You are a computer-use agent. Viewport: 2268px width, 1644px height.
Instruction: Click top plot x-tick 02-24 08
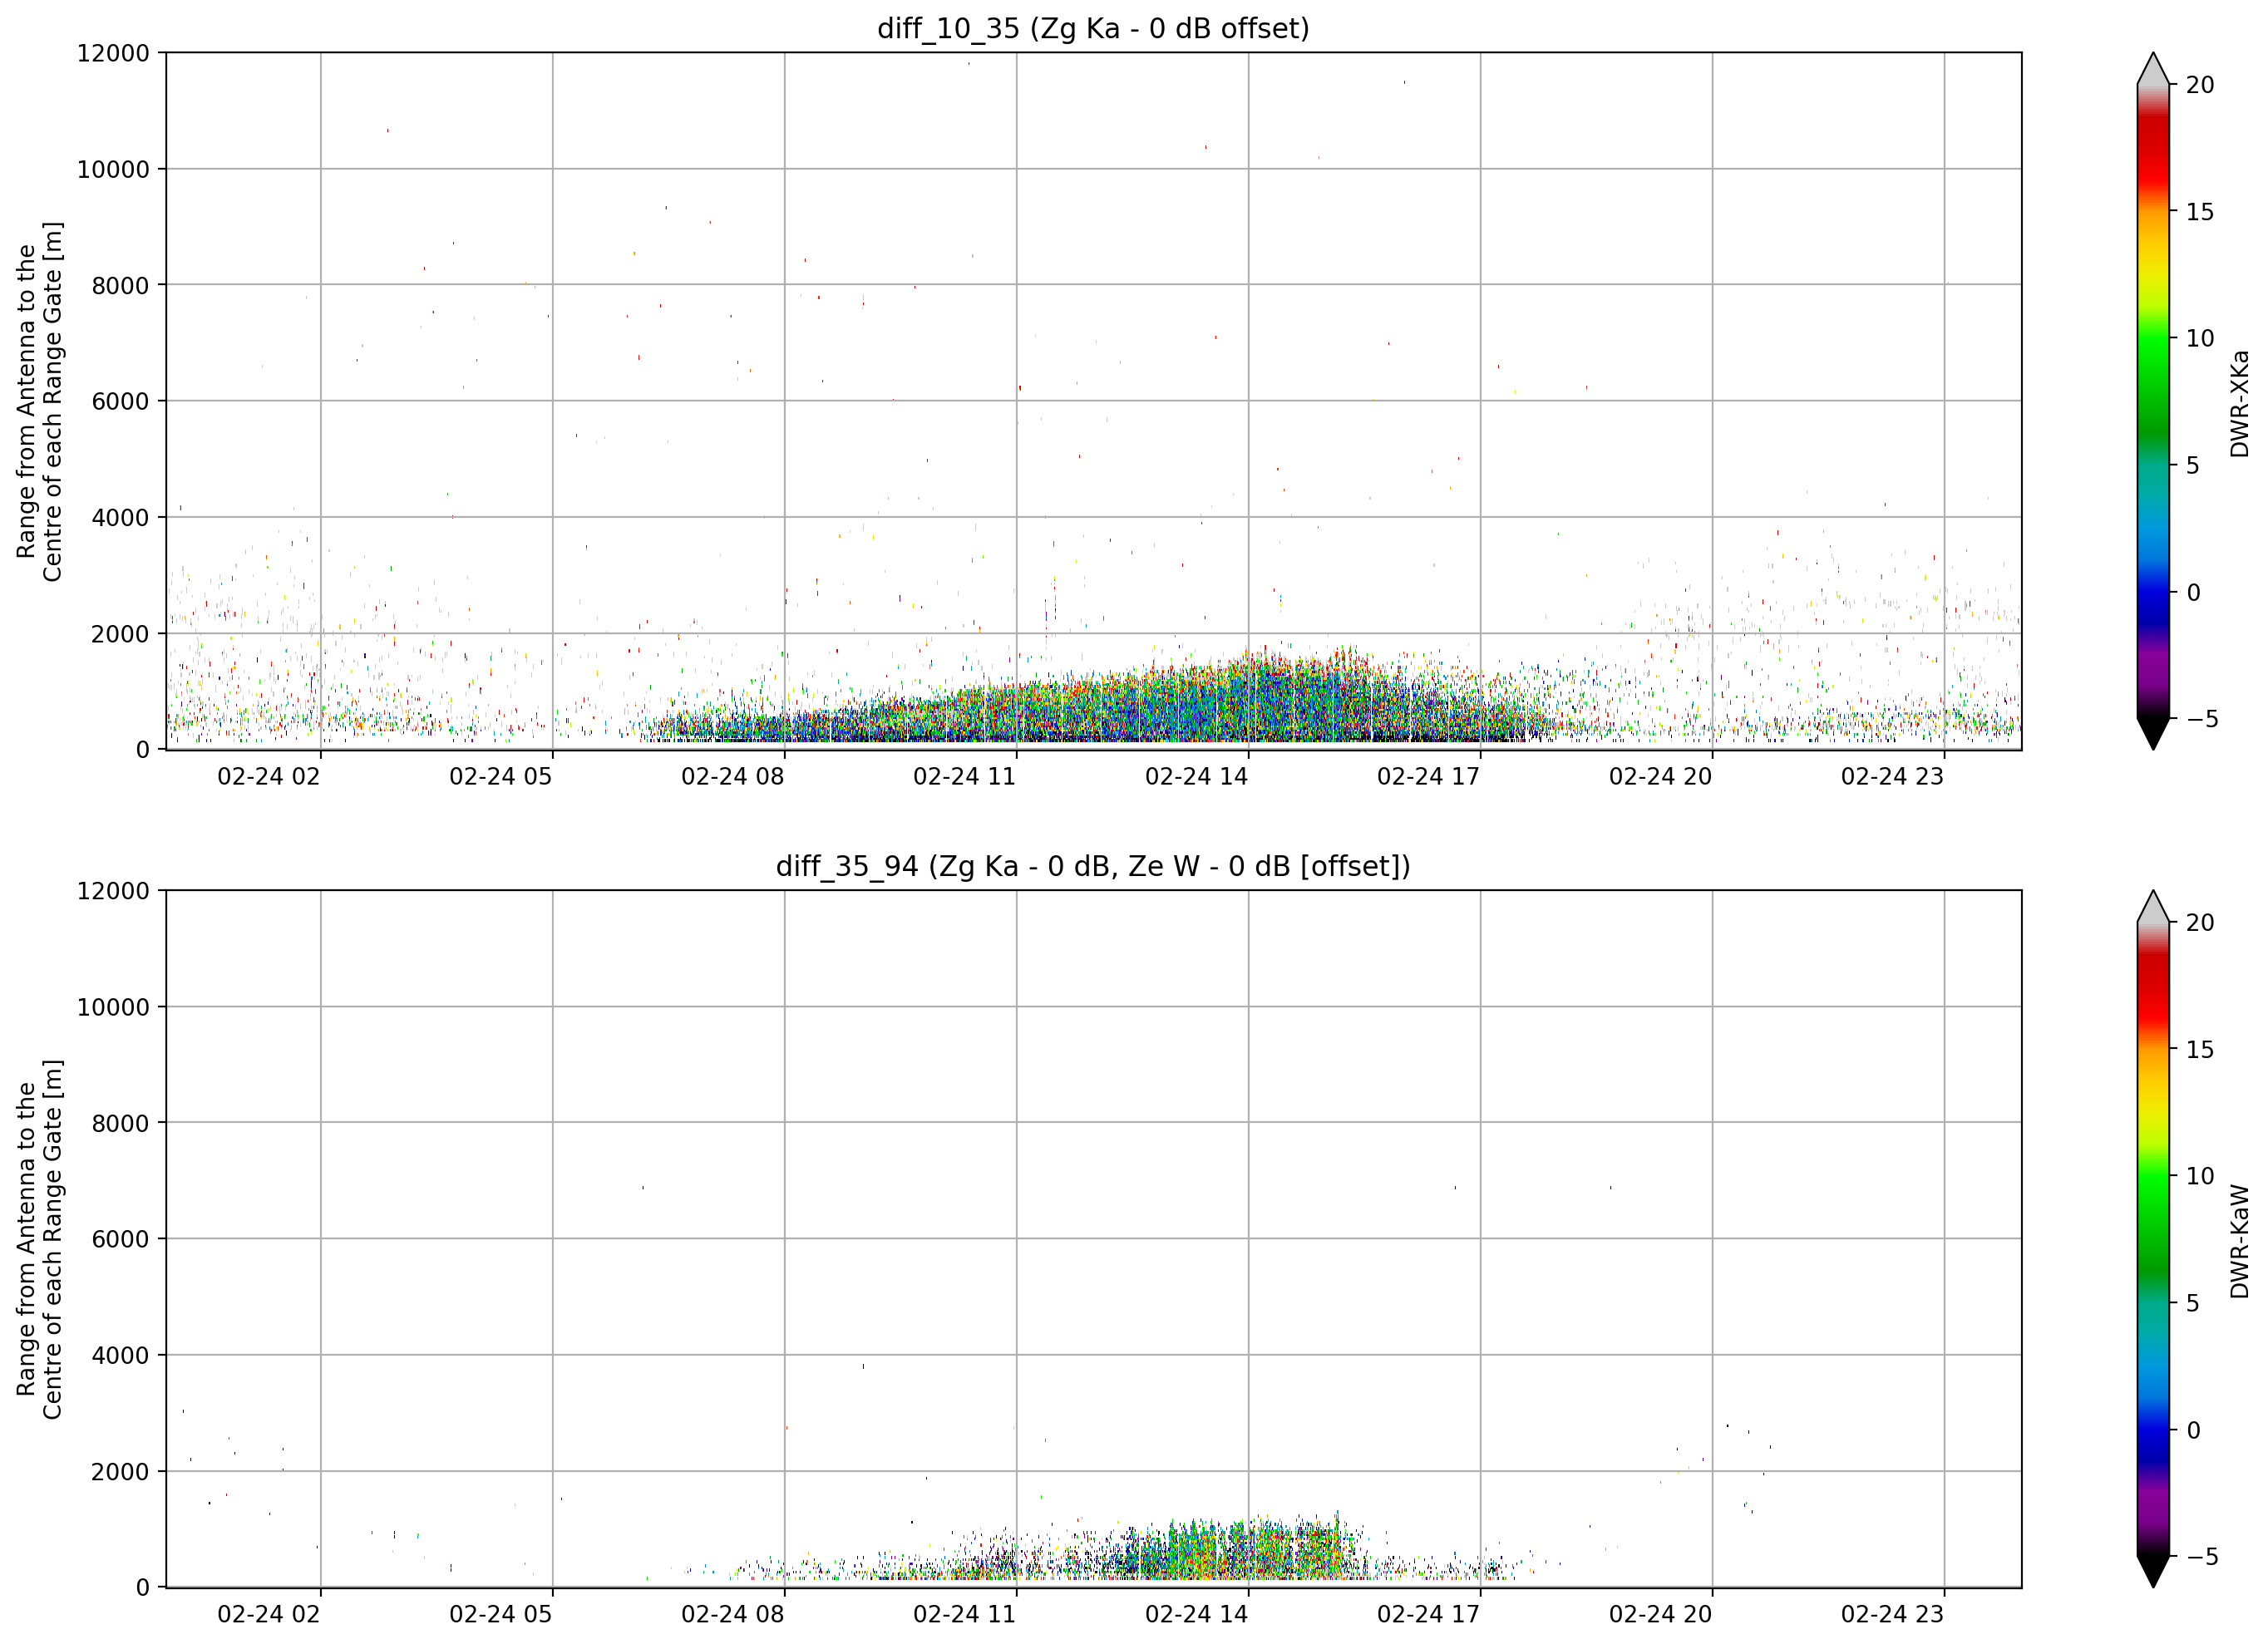(733, 777)
